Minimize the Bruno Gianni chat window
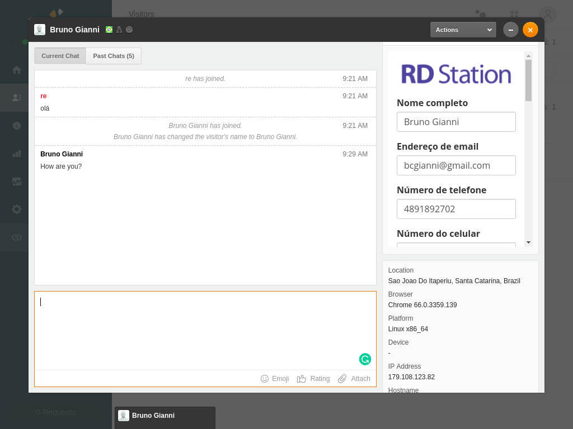The width and height of the screenshot is (573, 429). (510, 30)
